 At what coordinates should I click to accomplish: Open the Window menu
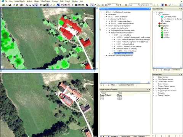point(75,1)
